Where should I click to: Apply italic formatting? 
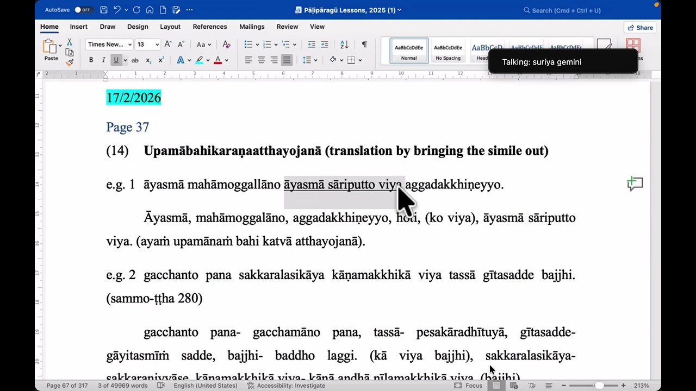coord(103,60)
